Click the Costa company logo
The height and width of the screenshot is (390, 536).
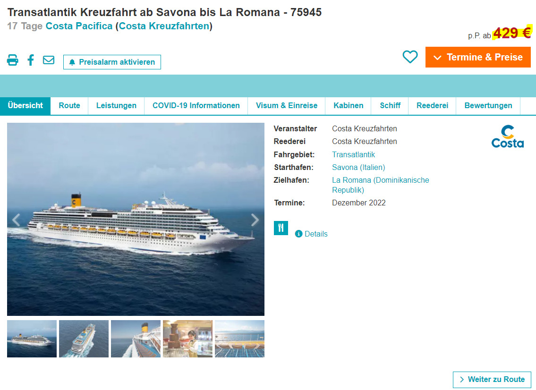pos(507,136)
